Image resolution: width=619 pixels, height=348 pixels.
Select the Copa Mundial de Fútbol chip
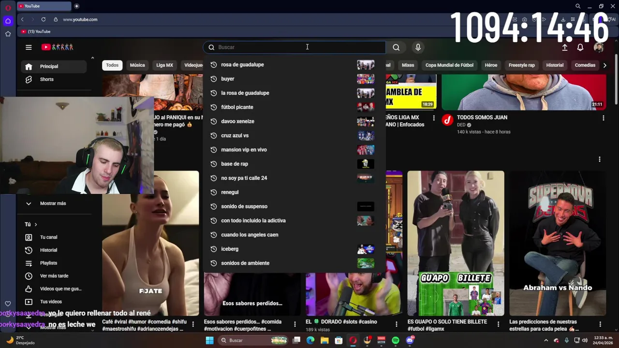[x=449, y=65]
